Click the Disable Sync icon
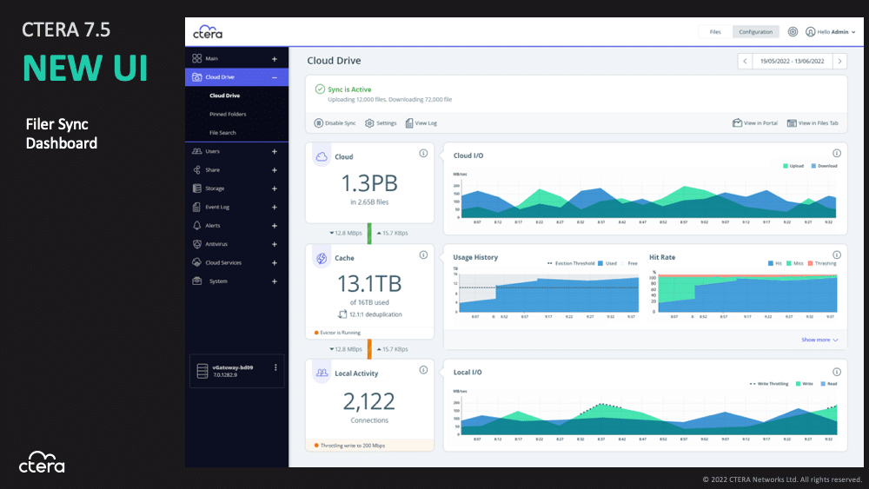The image size is (869, 489). [319, 123]
